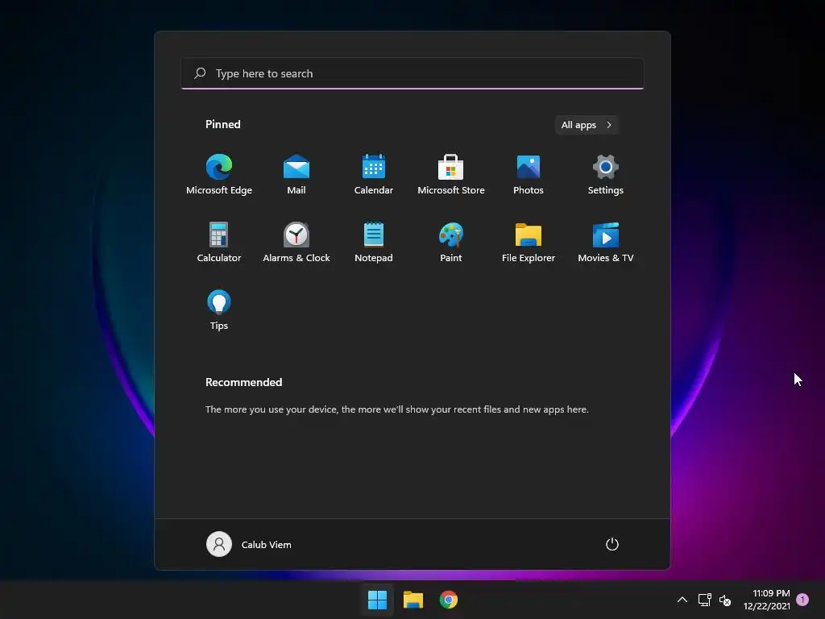
Task: Open Microsoft Edge from pinned apps
Action: (x=219, y=175)
